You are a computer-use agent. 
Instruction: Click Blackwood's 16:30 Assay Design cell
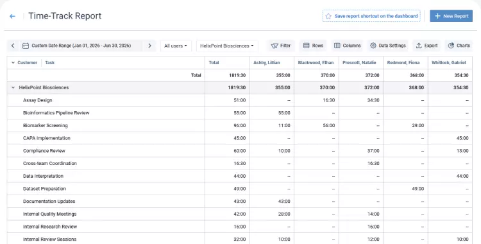coord(329,100)
